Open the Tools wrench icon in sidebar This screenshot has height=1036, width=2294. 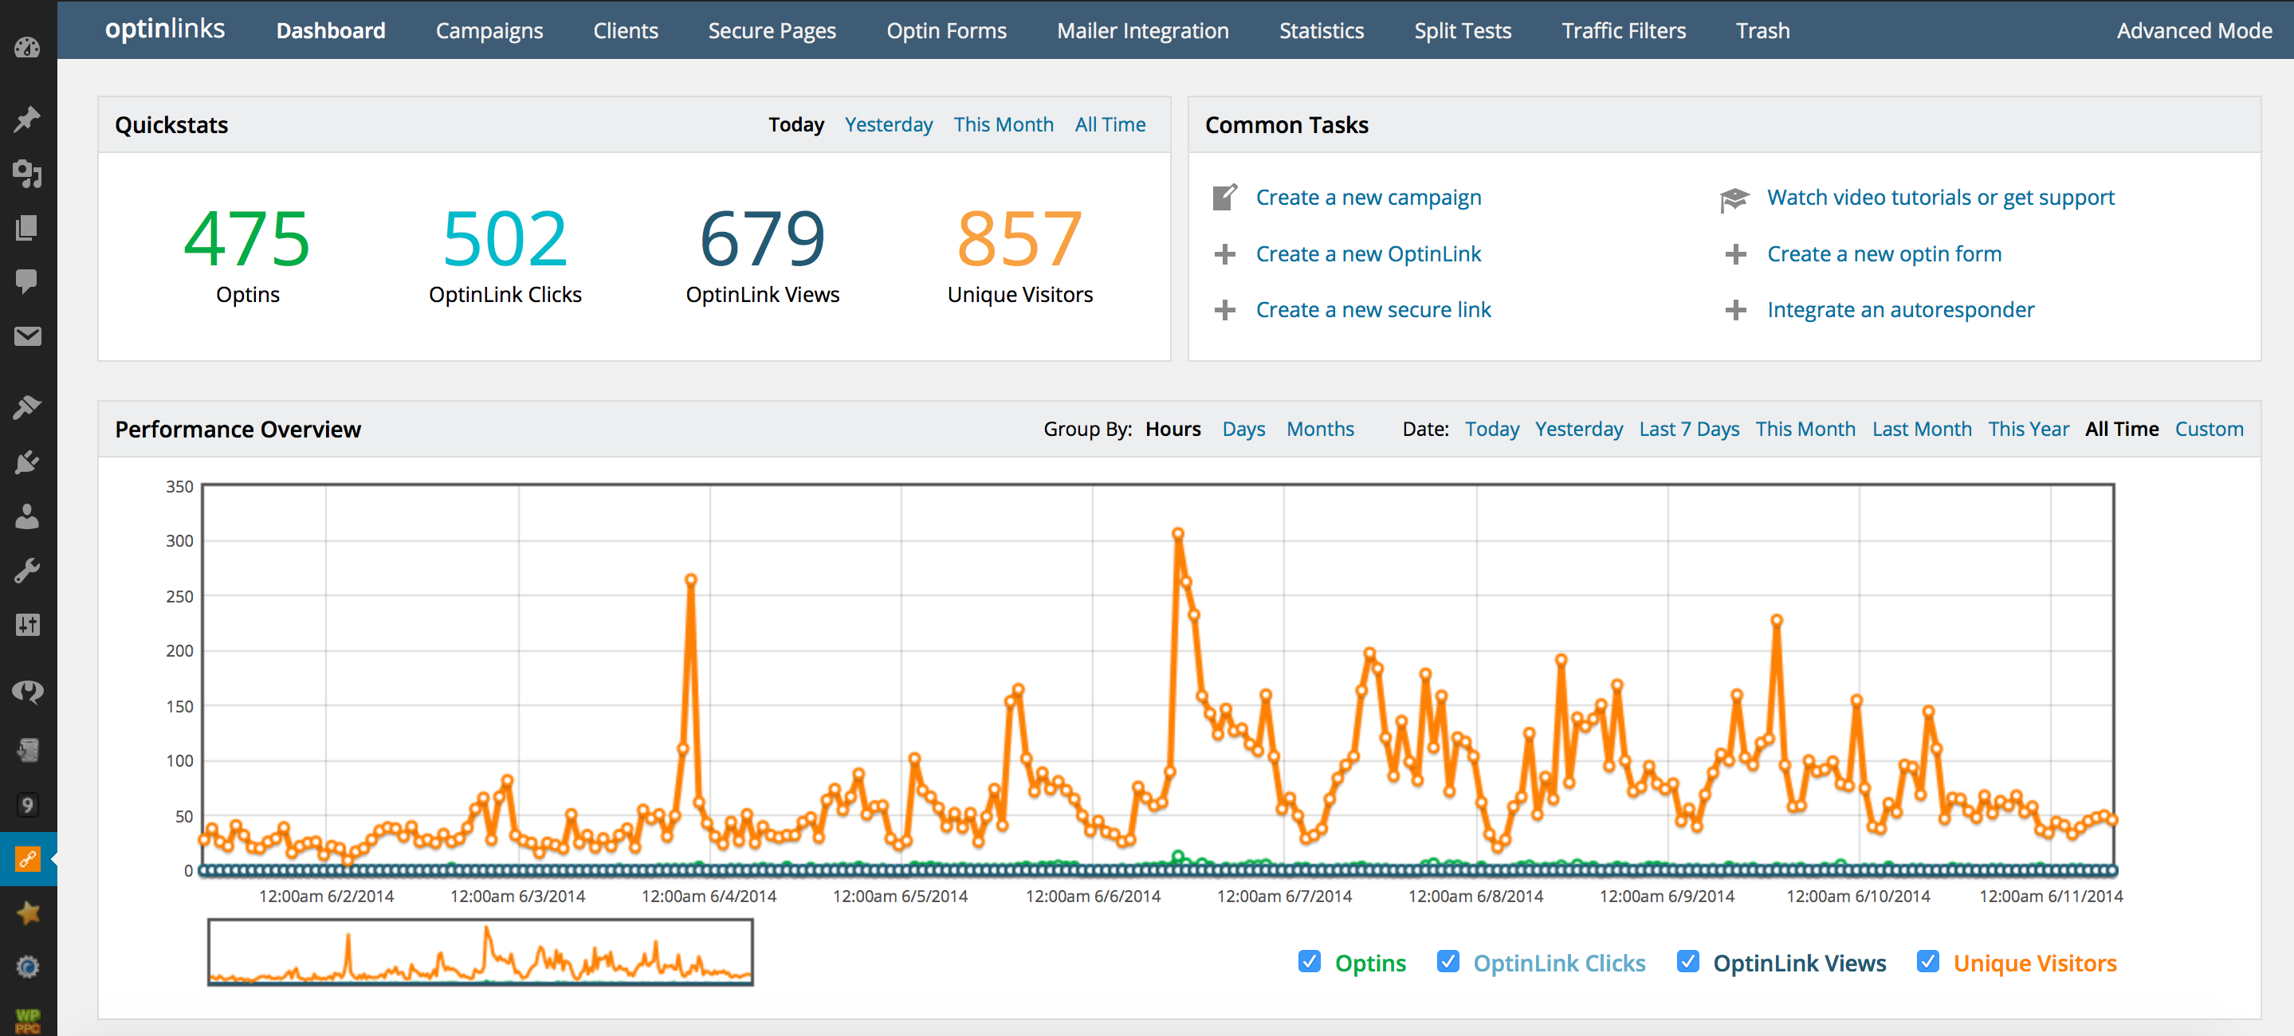click(27, 571)
